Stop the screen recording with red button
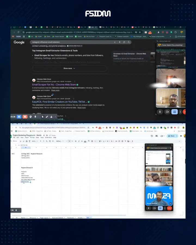The width and height of the screenshot is (196, 245). (x=25, y=117)
